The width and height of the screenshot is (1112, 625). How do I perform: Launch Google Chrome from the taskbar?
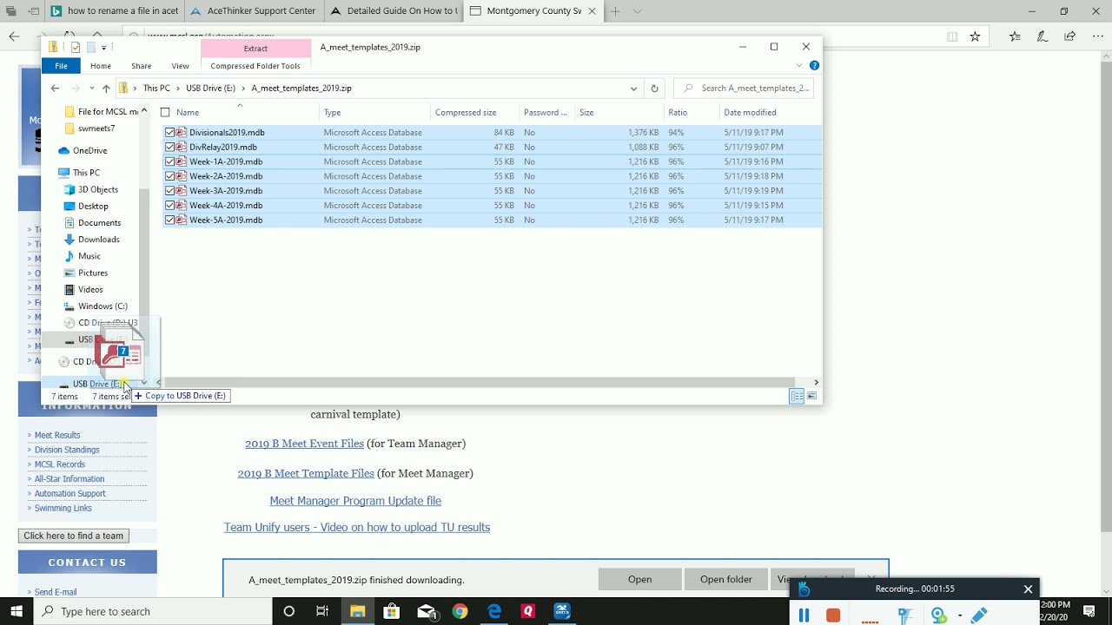click(x=460, y=611)
